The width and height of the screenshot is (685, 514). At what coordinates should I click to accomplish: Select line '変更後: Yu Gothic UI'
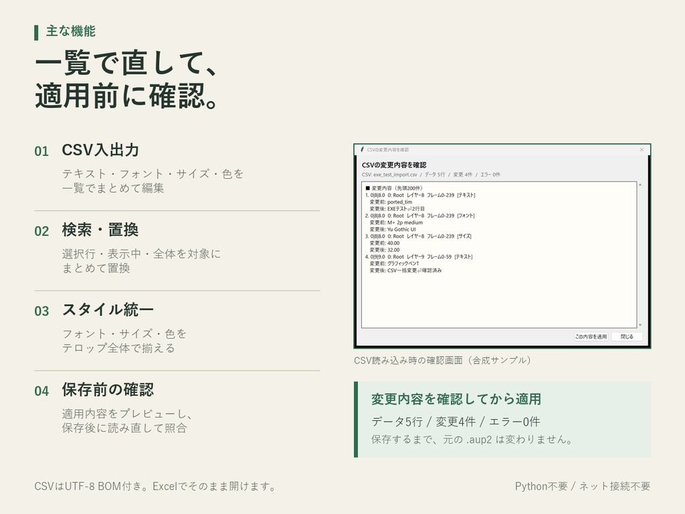(393, 229)
